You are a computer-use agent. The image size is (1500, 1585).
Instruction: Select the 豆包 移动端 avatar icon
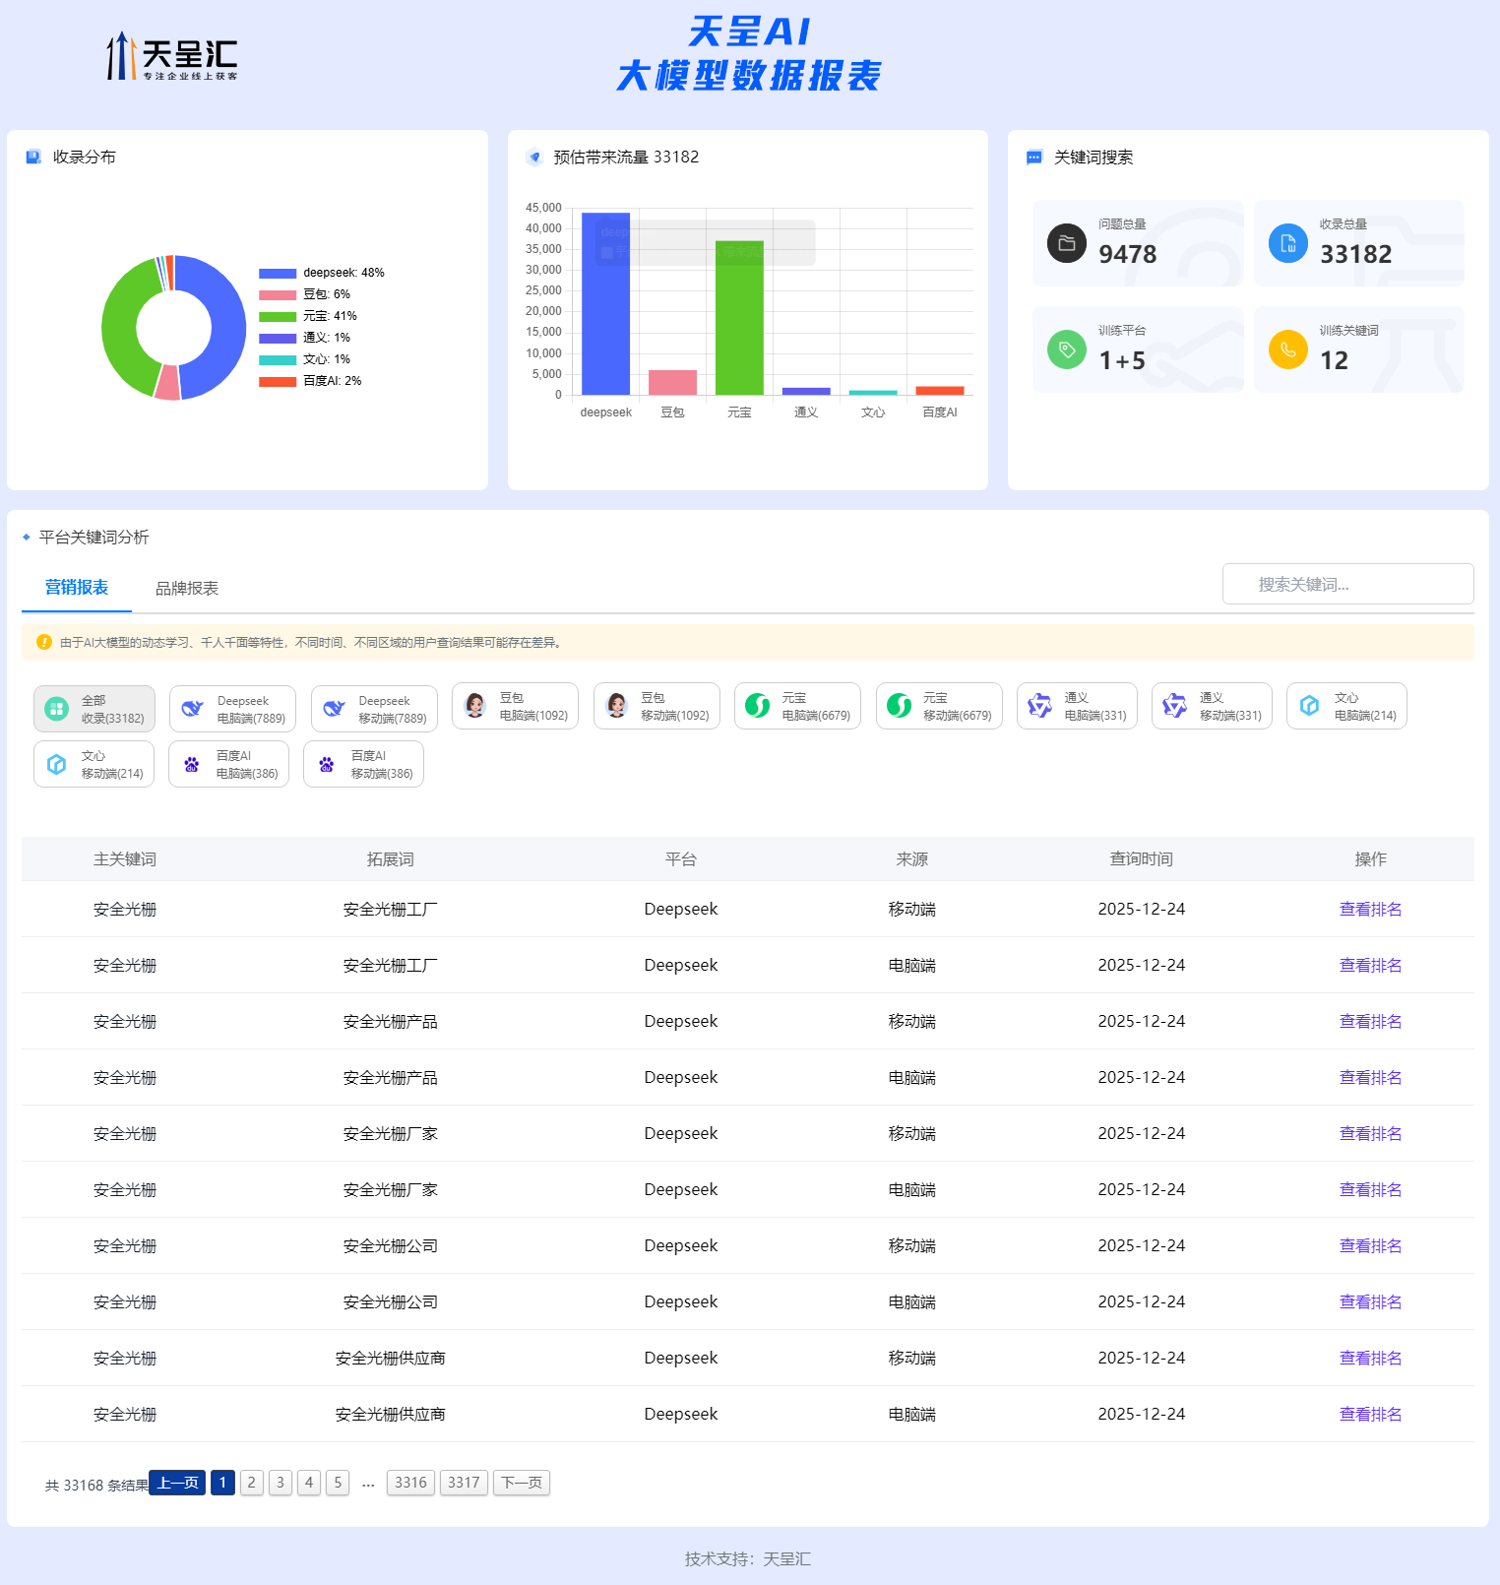point(617,706)
